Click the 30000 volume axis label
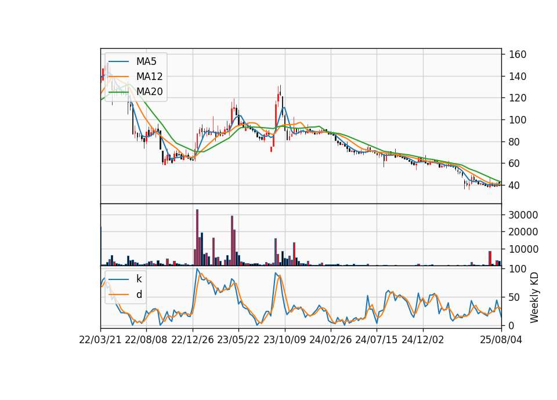 [523, 215]
